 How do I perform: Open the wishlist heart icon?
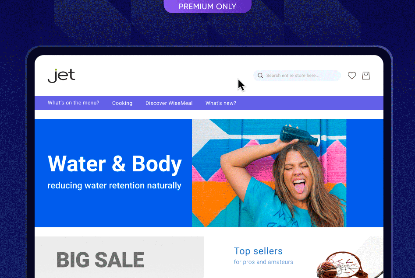point(352,76)
